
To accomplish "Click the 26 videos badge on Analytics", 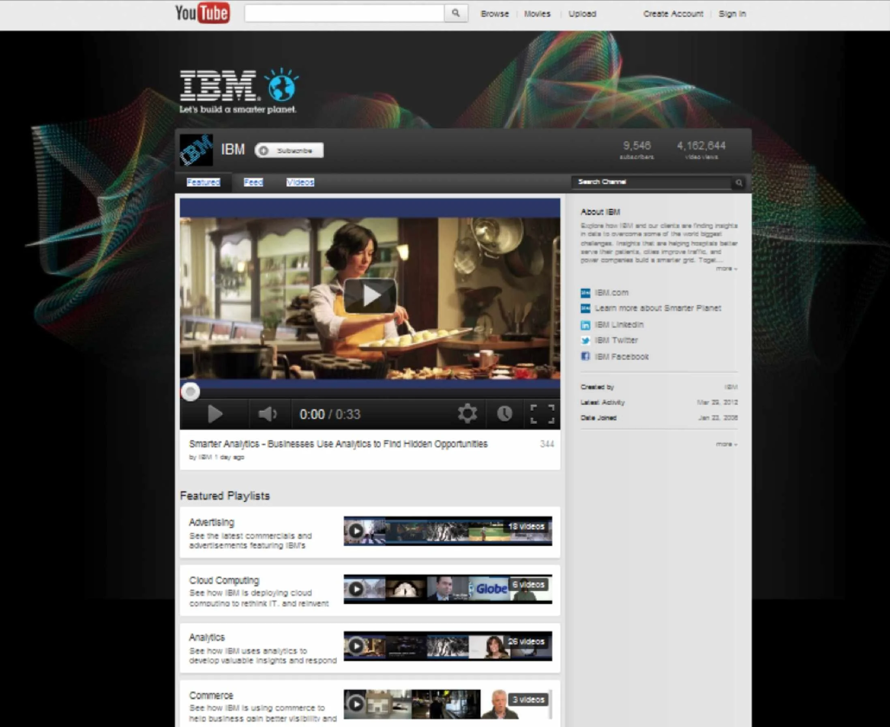I will [526, 641].
